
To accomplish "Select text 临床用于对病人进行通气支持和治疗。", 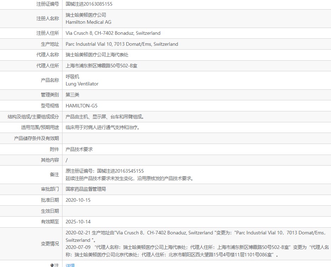I will tap(103, 128).
